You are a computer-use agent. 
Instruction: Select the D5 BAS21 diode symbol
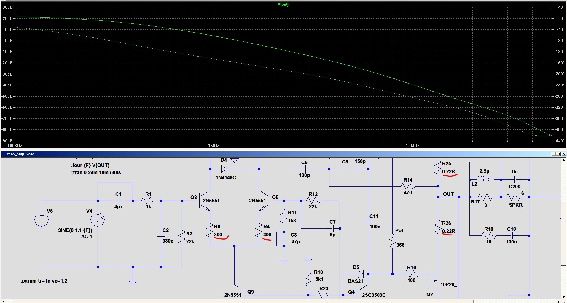click(361, 274)
